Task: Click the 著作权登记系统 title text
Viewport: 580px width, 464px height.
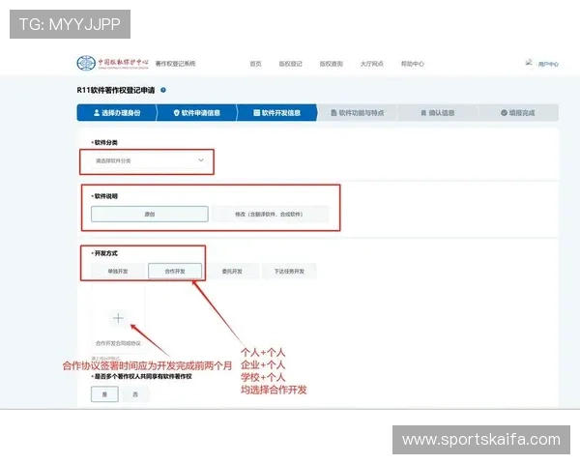Action: pyautogui.click(x=175, y=64)
